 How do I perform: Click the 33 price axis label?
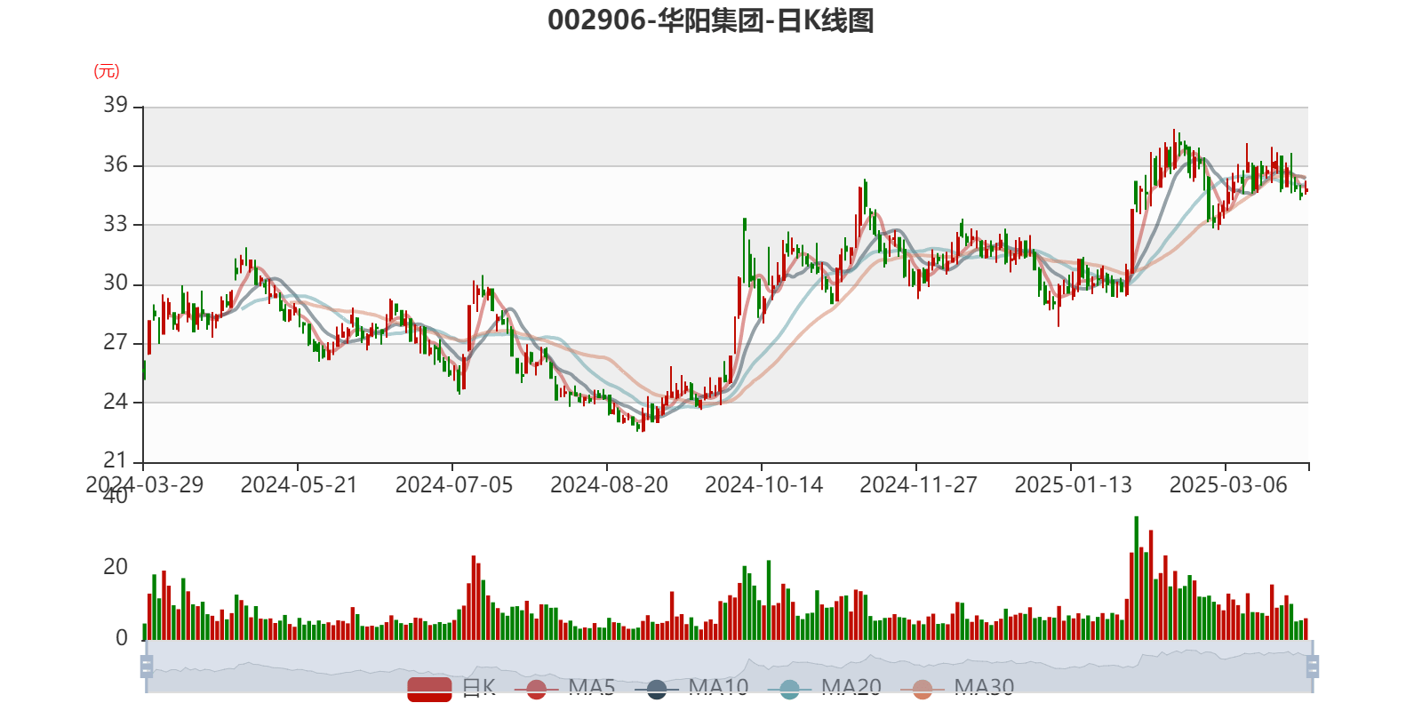coord(116,224)
